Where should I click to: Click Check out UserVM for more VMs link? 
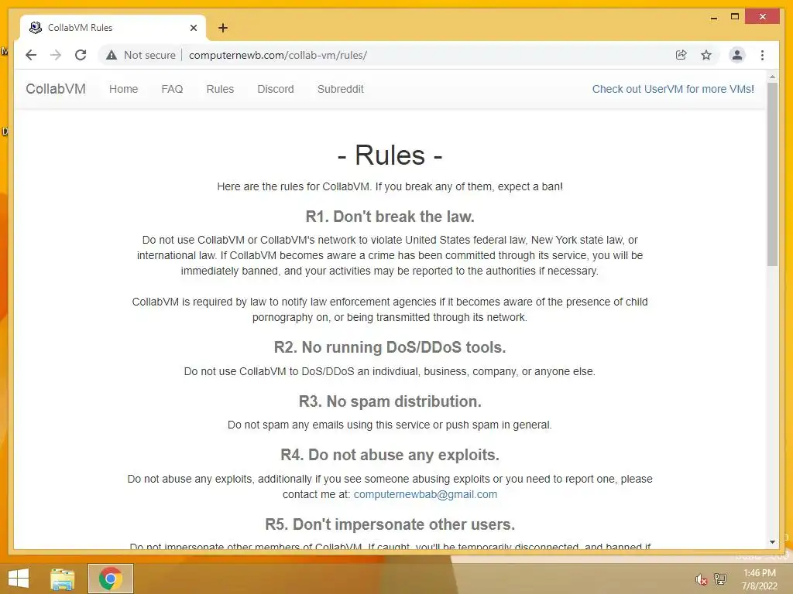[x=673, y=89]
